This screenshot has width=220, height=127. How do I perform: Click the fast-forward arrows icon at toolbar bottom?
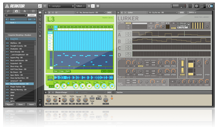coord(40,101)
